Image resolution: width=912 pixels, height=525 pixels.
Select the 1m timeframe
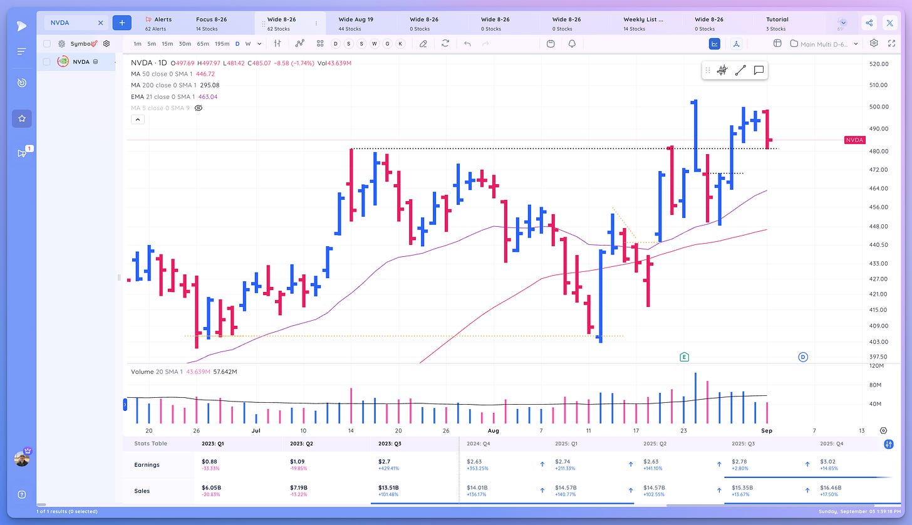[x=138, y=43]
